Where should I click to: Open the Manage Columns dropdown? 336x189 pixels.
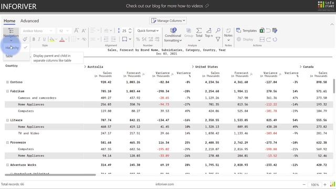[168, 20]
